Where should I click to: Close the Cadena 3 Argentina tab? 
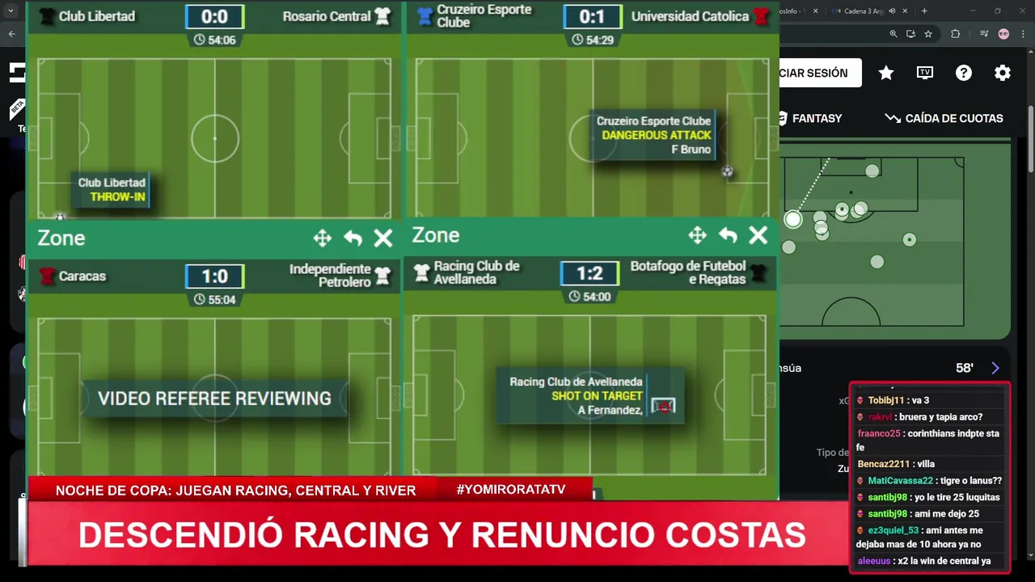[905, 11]
